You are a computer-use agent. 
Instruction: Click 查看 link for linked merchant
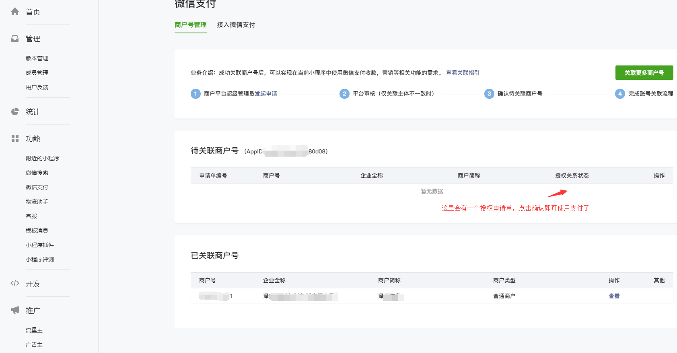click(614, 296)
